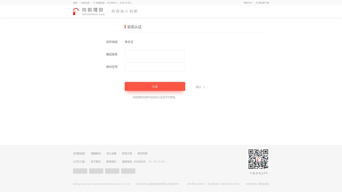Image resolution: width=342 pixels, height=192 pixels.
Task: Click the 欢迎加入向前 header text
Action: [124, 11]
